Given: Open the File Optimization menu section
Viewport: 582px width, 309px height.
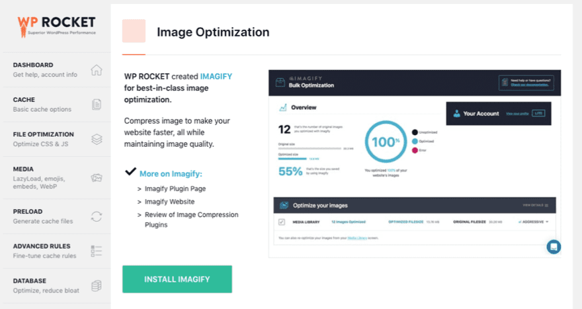Looking at the screenshot, I should pos(44,138).
